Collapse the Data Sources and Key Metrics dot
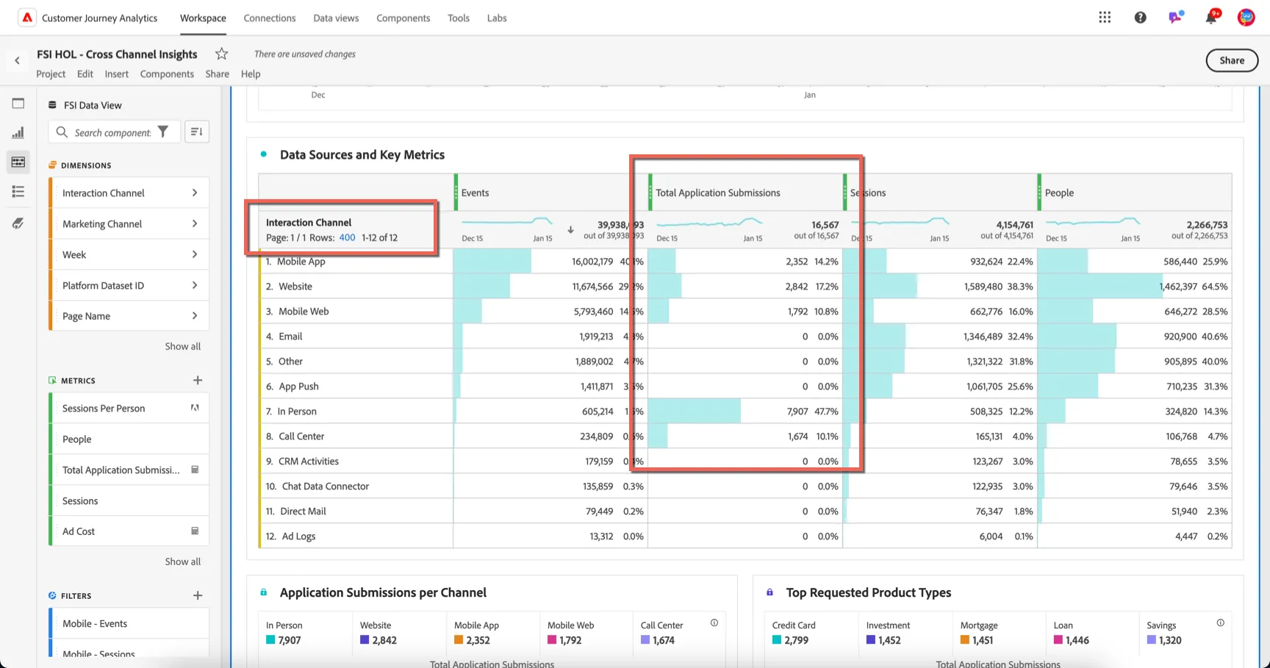This screenshot has height=668, width=1270. point(264,154)
